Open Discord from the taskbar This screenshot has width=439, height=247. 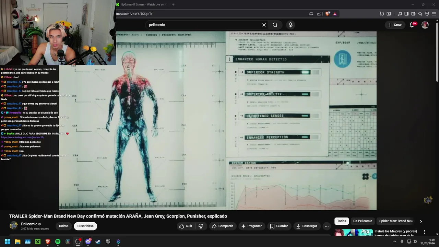coord(88,242)
